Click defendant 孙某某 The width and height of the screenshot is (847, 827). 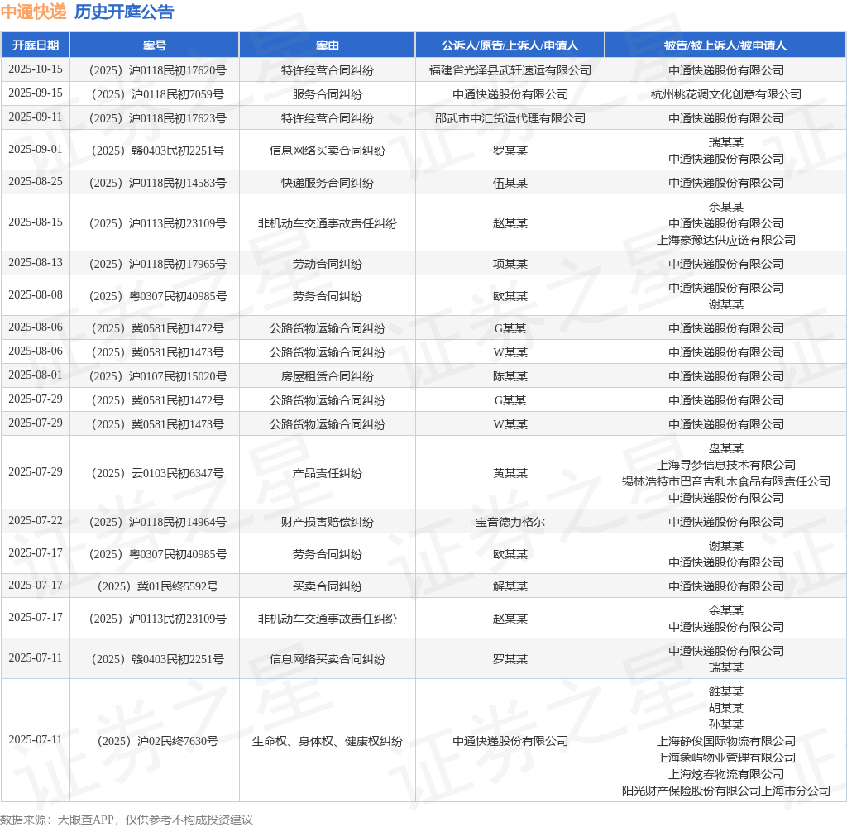click(x=726, y=724)
